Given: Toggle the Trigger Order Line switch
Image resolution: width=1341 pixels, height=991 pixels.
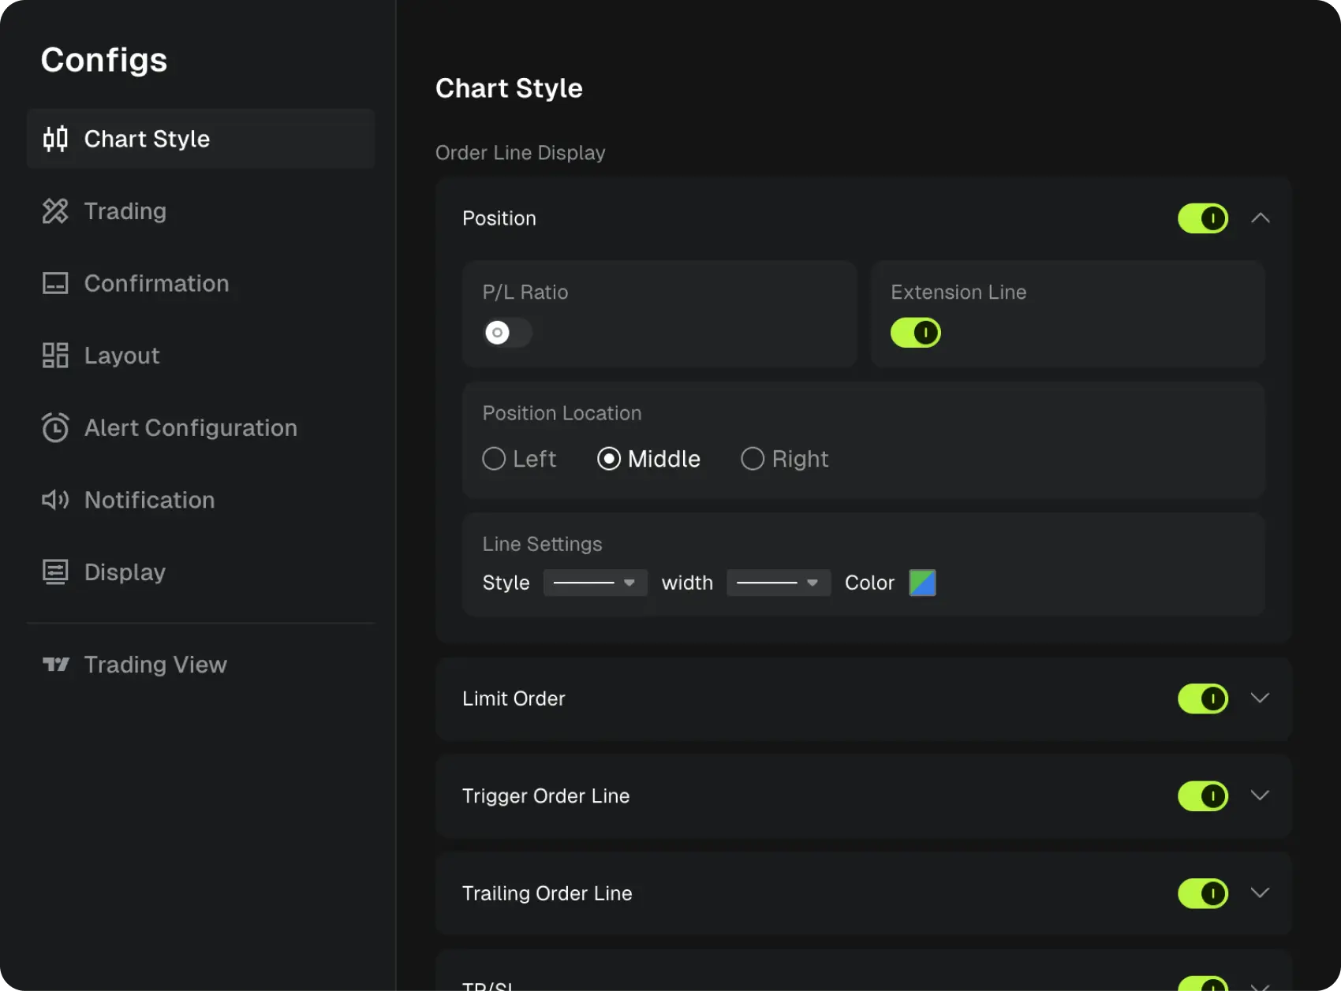Looking at the screenshot, I should pyautogui.click(x=1203, y=796).
